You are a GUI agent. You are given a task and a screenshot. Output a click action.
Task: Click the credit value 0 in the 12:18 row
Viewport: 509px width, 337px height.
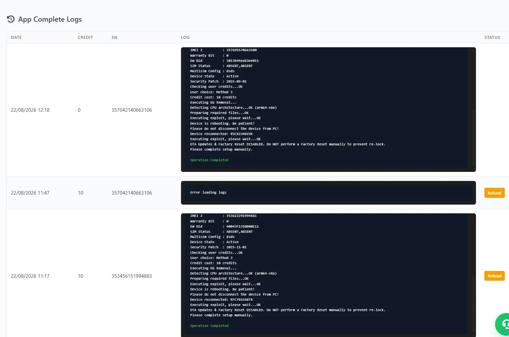pos(79,110)
